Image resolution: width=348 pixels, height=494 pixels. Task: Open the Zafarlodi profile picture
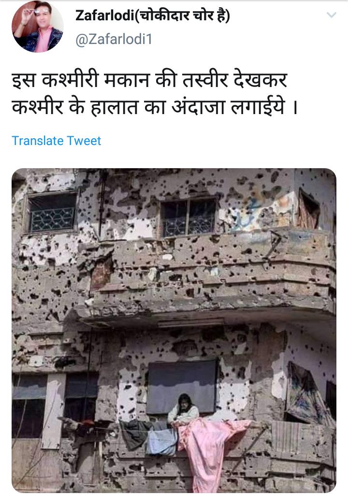(38, 27)
